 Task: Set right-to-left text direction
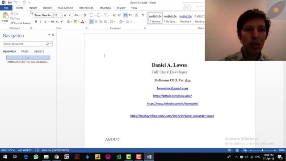coord(130,15)
